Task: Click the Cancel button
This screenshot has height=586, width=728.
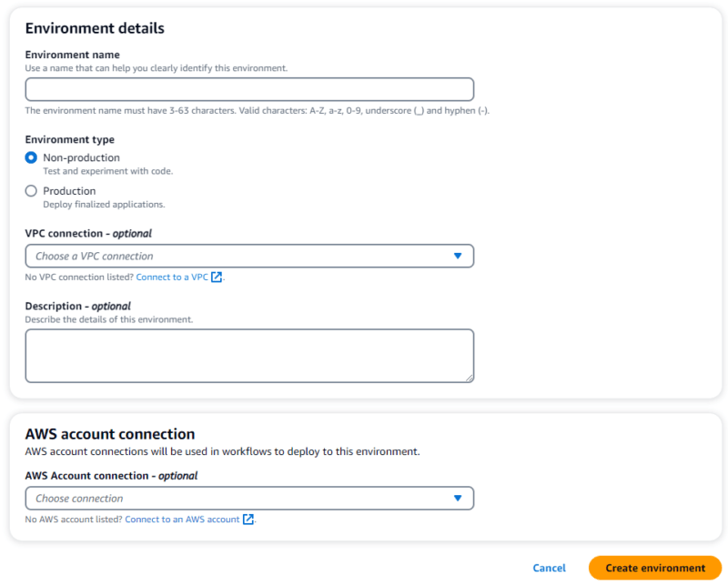Action: pos(550,567)
